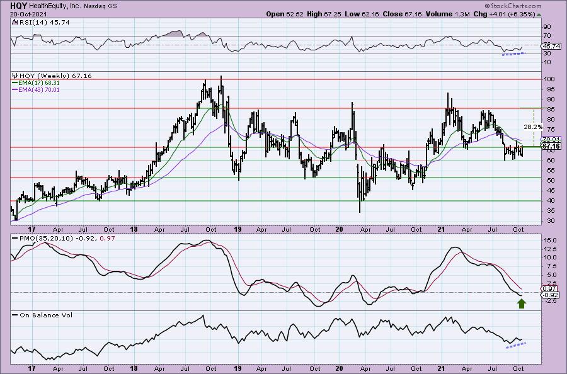Click the HQY ticker symbol in header
The image size is (567, 374).
click(18, 6)
